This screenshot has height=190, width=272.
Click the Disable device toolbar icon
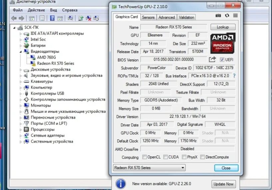pyautogui.click(x=96, y=18)
